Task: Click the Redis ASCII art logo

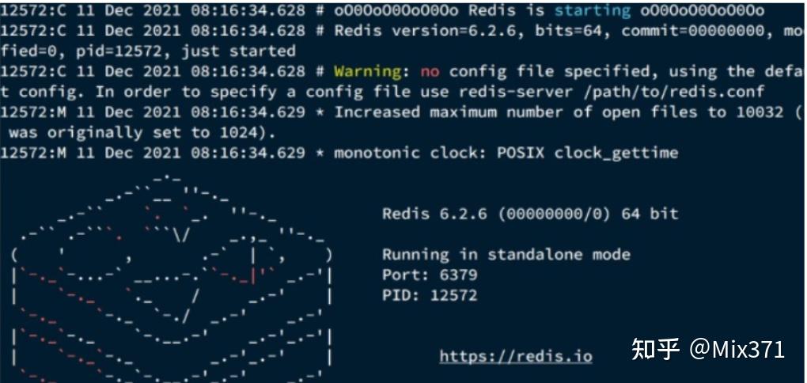Action: [172, 279]
